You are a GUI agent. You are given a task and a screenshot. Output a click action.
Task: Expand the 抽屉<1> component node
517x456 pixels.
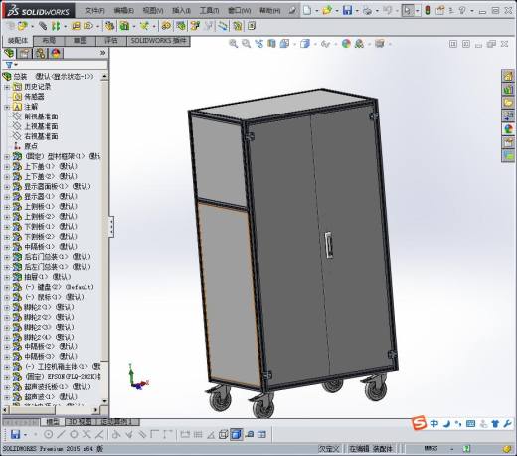[x=7, y=277]
